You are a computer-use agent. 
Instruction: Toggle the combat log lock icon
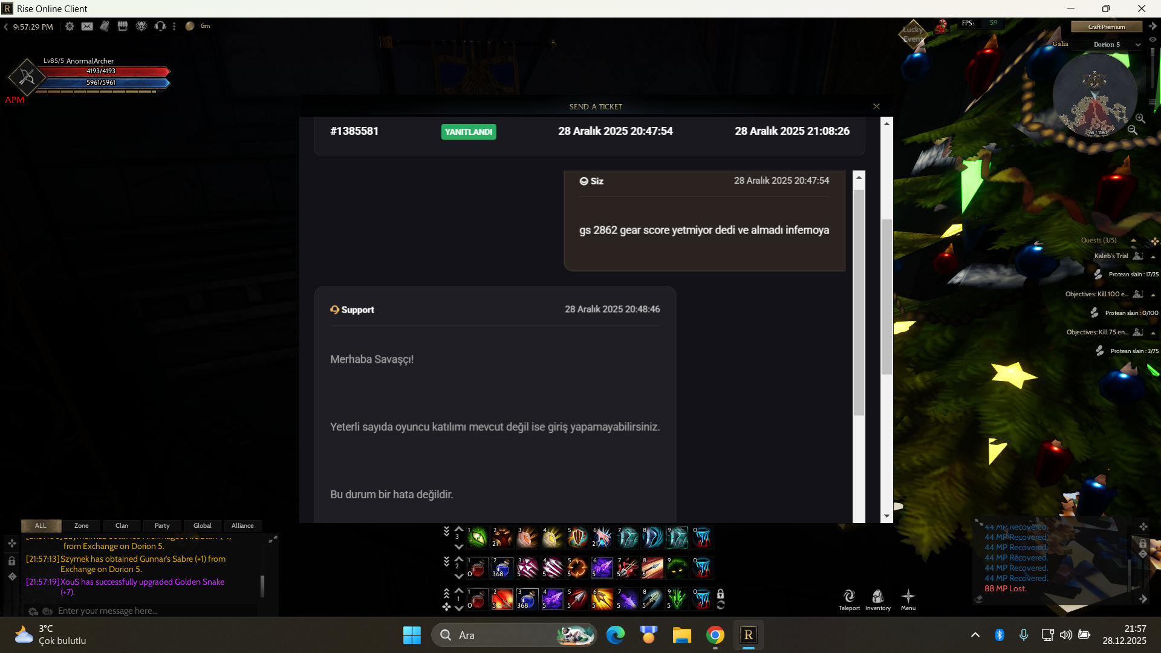[1143, 544]
